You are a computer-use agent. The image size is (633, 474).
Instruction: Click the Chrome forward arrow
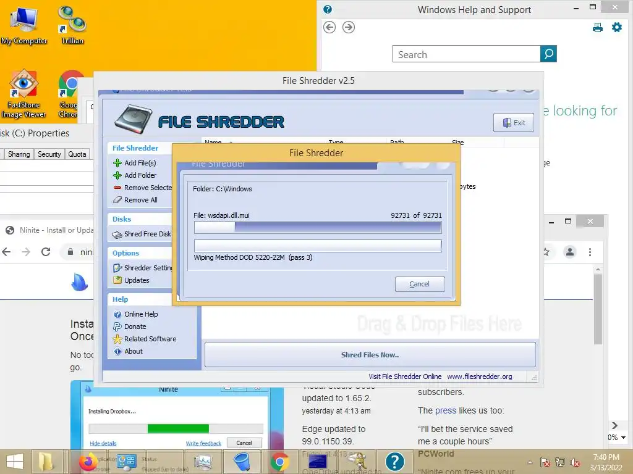[26, 252]
